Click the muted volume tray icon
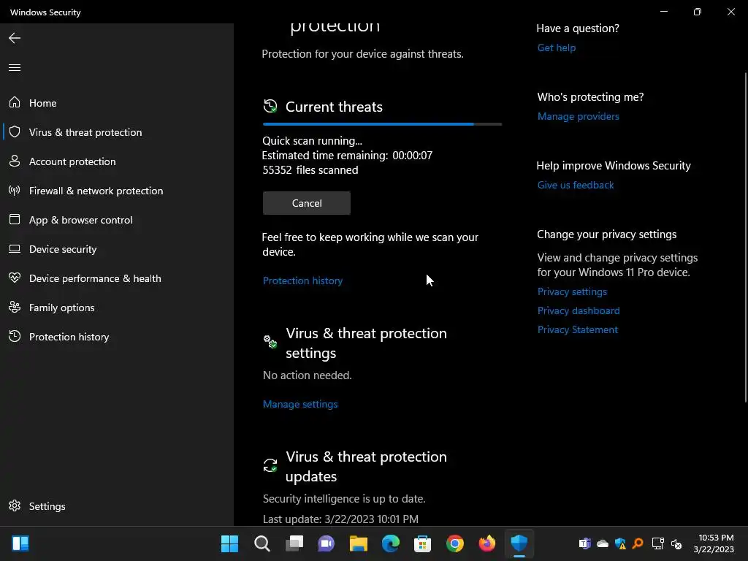This screenshot has height=561, width=748. pos(676,543)
